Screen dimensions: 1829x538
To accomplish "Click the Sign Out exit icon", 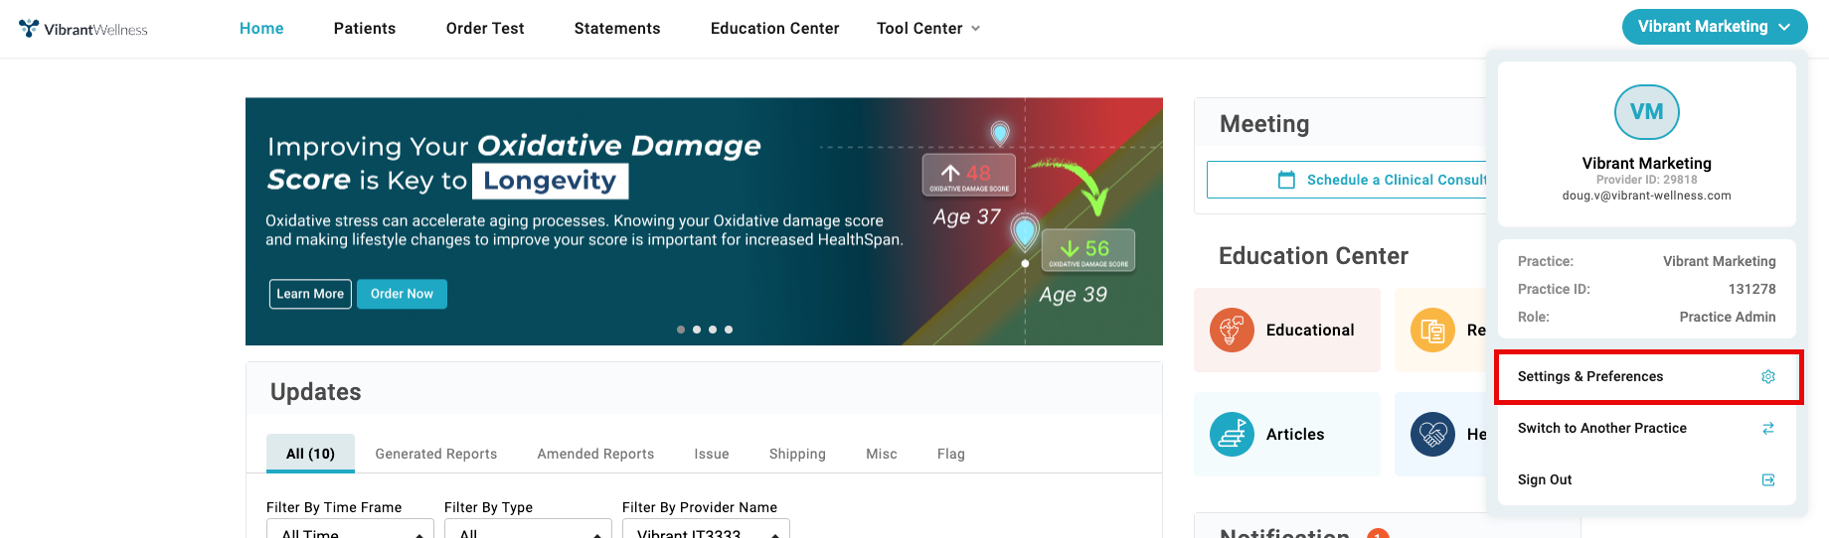I will coord(1768,480).
